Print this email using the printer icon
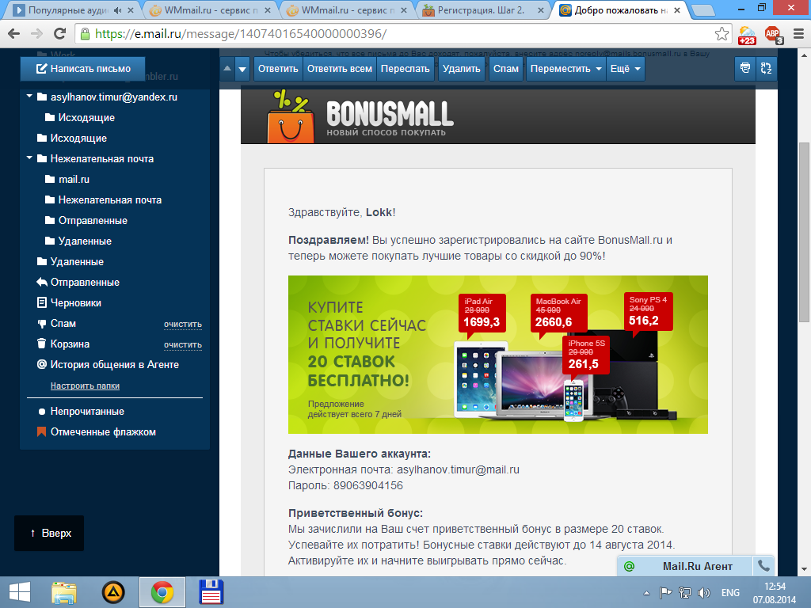This screenshot has width=811, height=608. pyautogui.click(x=744, y=68)
